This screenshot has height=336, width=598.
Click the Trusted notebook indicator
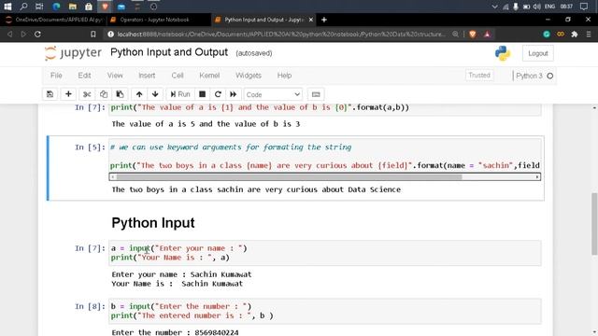pos(479,75)
